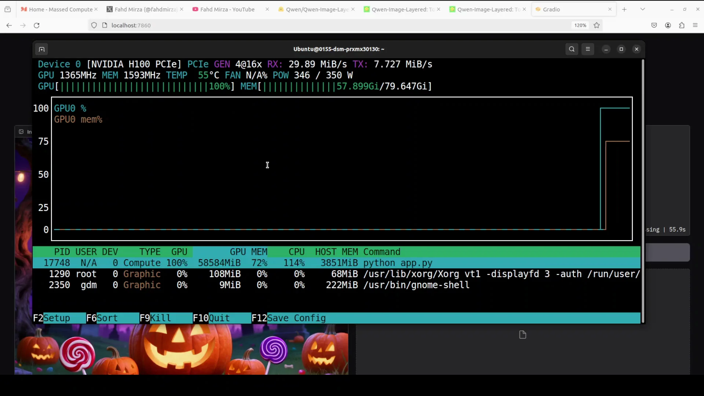The image size is (704, 396).
Task: Click the save to Pocket icon
Action: click(654, 25)
